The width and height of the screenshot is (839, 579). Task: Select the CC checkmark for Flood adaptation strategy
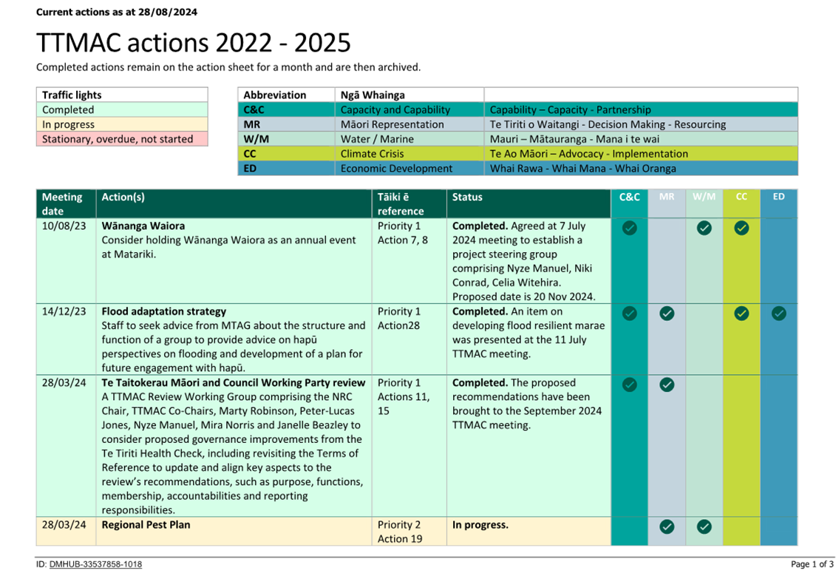(741, 314)
